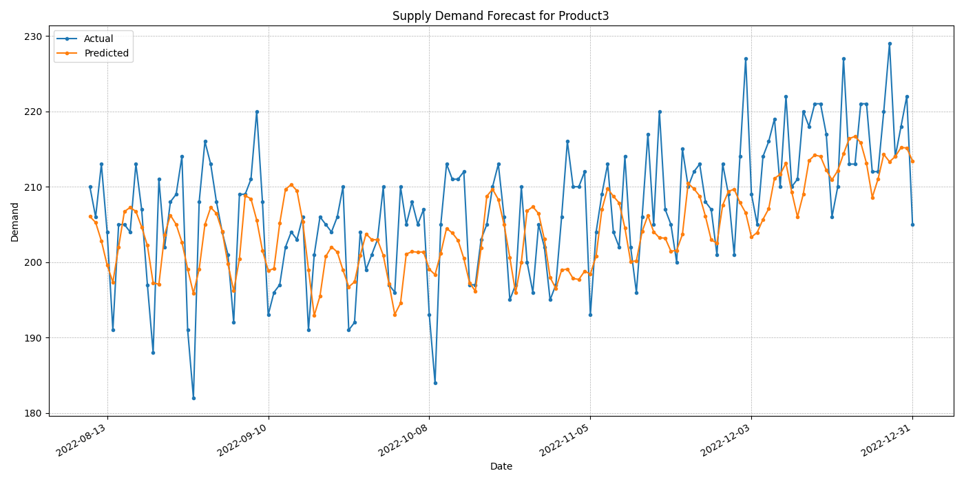
Task: Click the x-axis date label 2022-10-08
Action: [404, 440]
